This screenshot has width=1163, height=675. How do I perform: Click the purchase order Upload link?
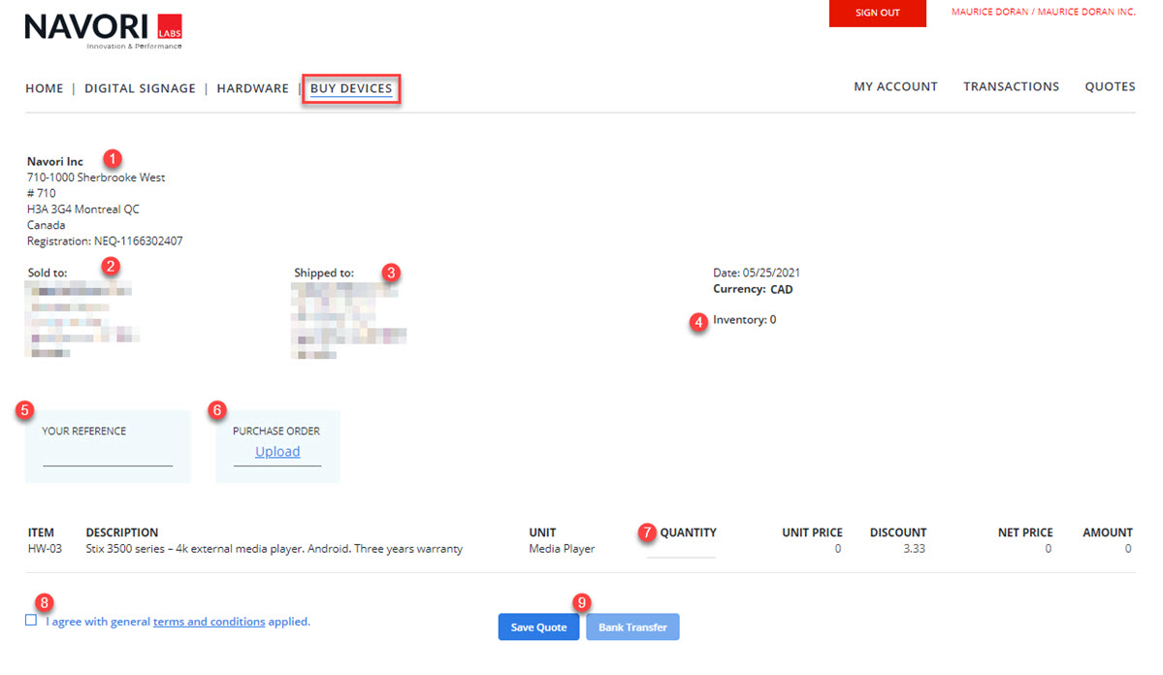[277, 452]
